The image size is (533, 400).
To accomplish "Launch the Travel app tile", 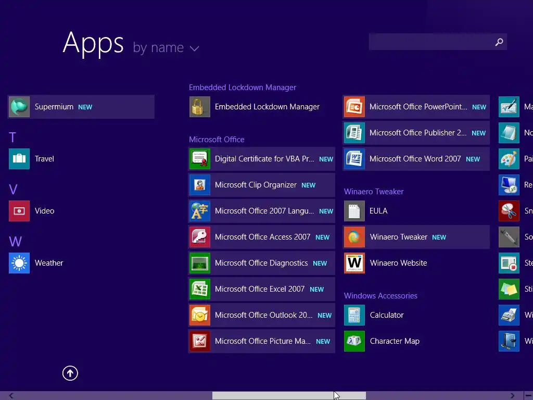I will tap(19, 159).
